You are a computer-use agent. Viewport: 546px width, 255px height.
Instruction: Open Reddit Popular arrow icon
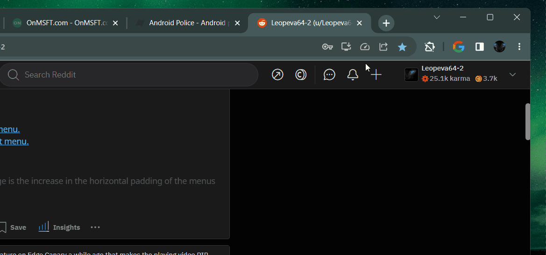277,75
